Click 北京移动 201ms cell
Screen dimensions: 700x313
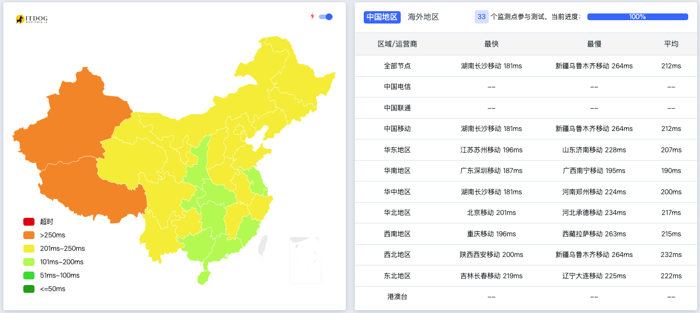click(492, 213)
